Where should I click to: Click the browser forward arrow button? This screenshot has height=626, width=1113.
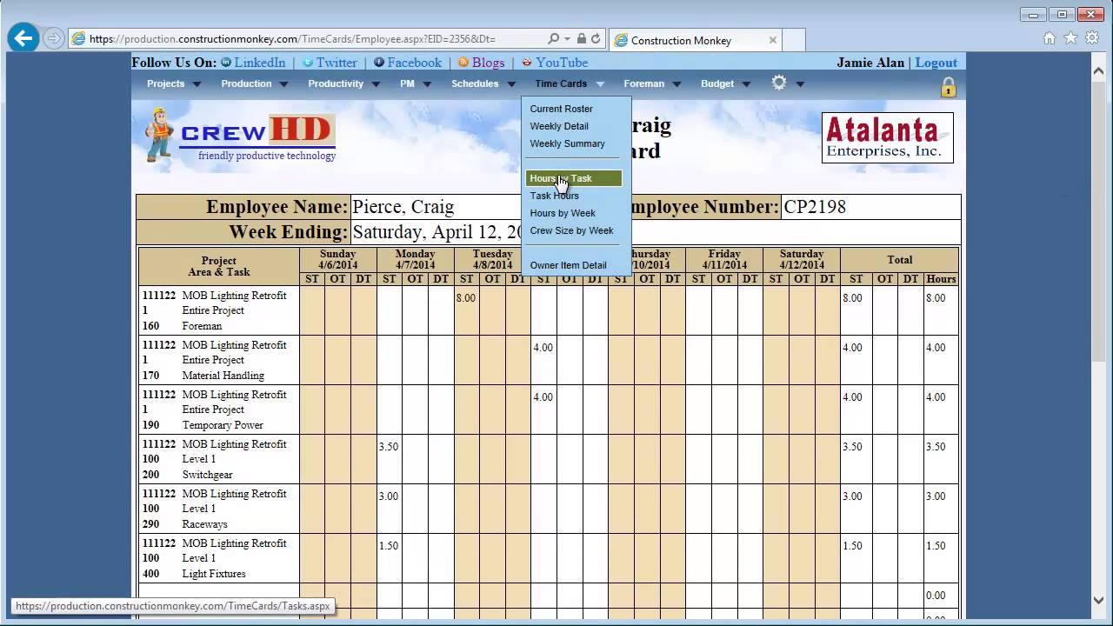click(53, 38)
